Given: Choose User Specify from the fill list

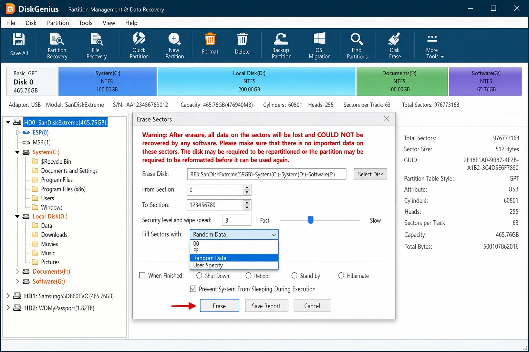Looking at the screenshot, I should tap(234, 265).
